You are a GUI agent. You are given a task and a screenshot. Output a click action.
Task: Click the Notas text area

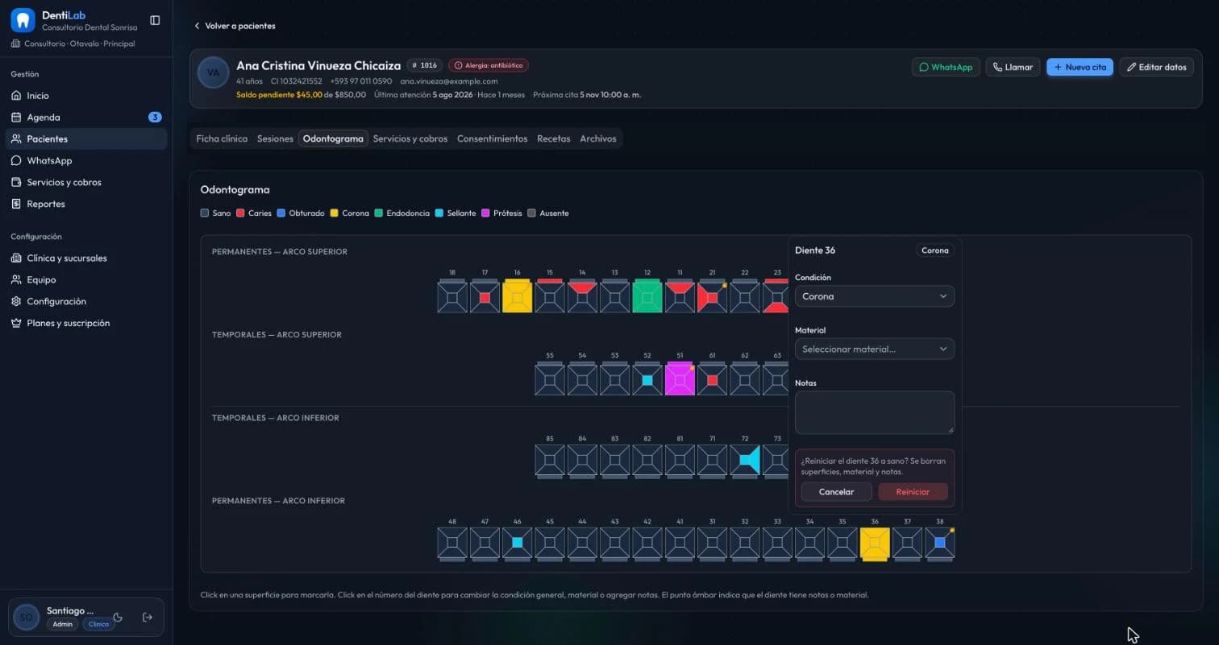point(874,412)
